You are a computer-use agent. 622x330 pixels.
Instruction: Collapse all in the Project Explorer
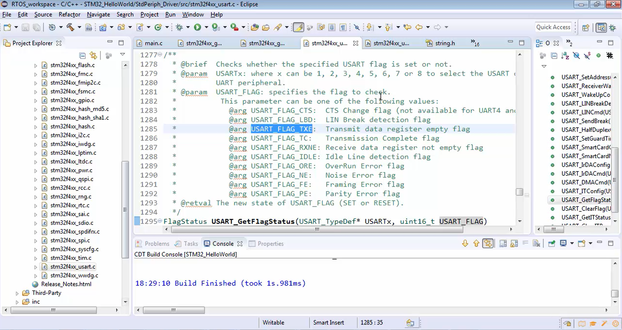[x=82, y=55]
